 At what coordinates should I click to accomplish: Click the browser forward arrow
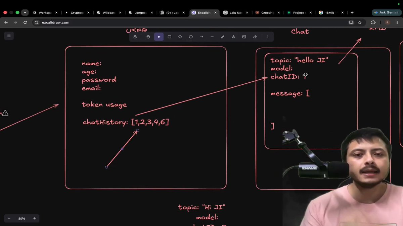(x=15, y=22)
